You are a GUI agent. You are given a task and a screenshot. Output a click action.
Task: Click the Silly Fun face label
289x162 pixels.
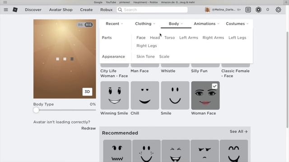199,71
